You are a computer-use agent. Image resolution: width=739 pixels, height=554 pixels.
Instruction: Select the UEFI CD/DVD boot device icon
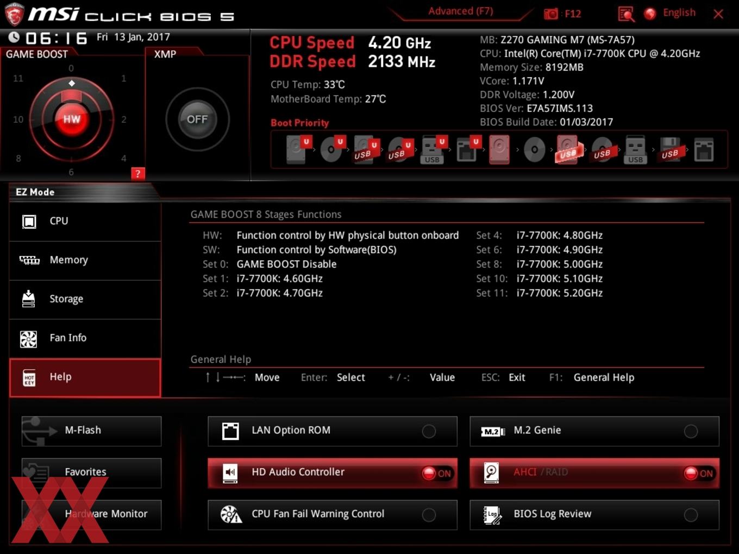pos(333,149)
